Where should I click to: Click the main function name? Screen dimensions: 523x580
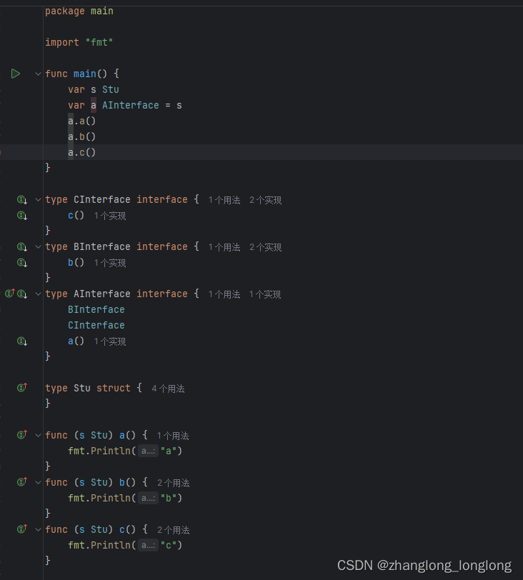pos(85,74)
